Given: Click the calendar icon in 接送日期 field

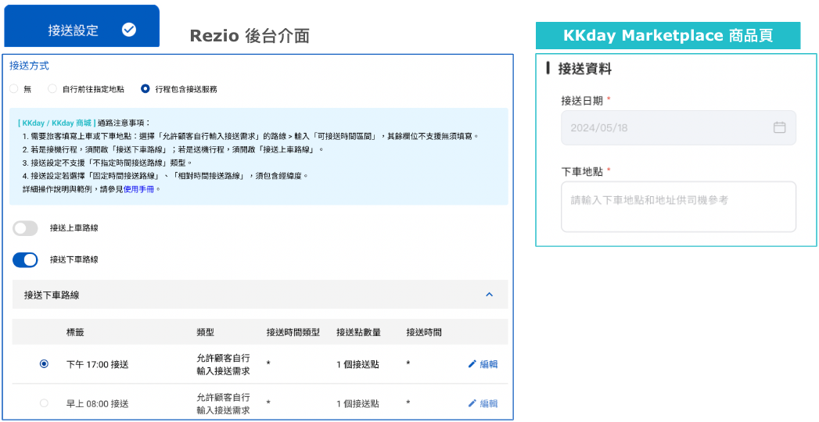Looking at the screenshot, I should 779,127.
